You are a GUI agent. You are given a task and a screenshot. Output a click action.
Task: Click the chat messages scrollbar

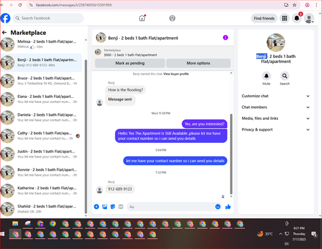231,154
